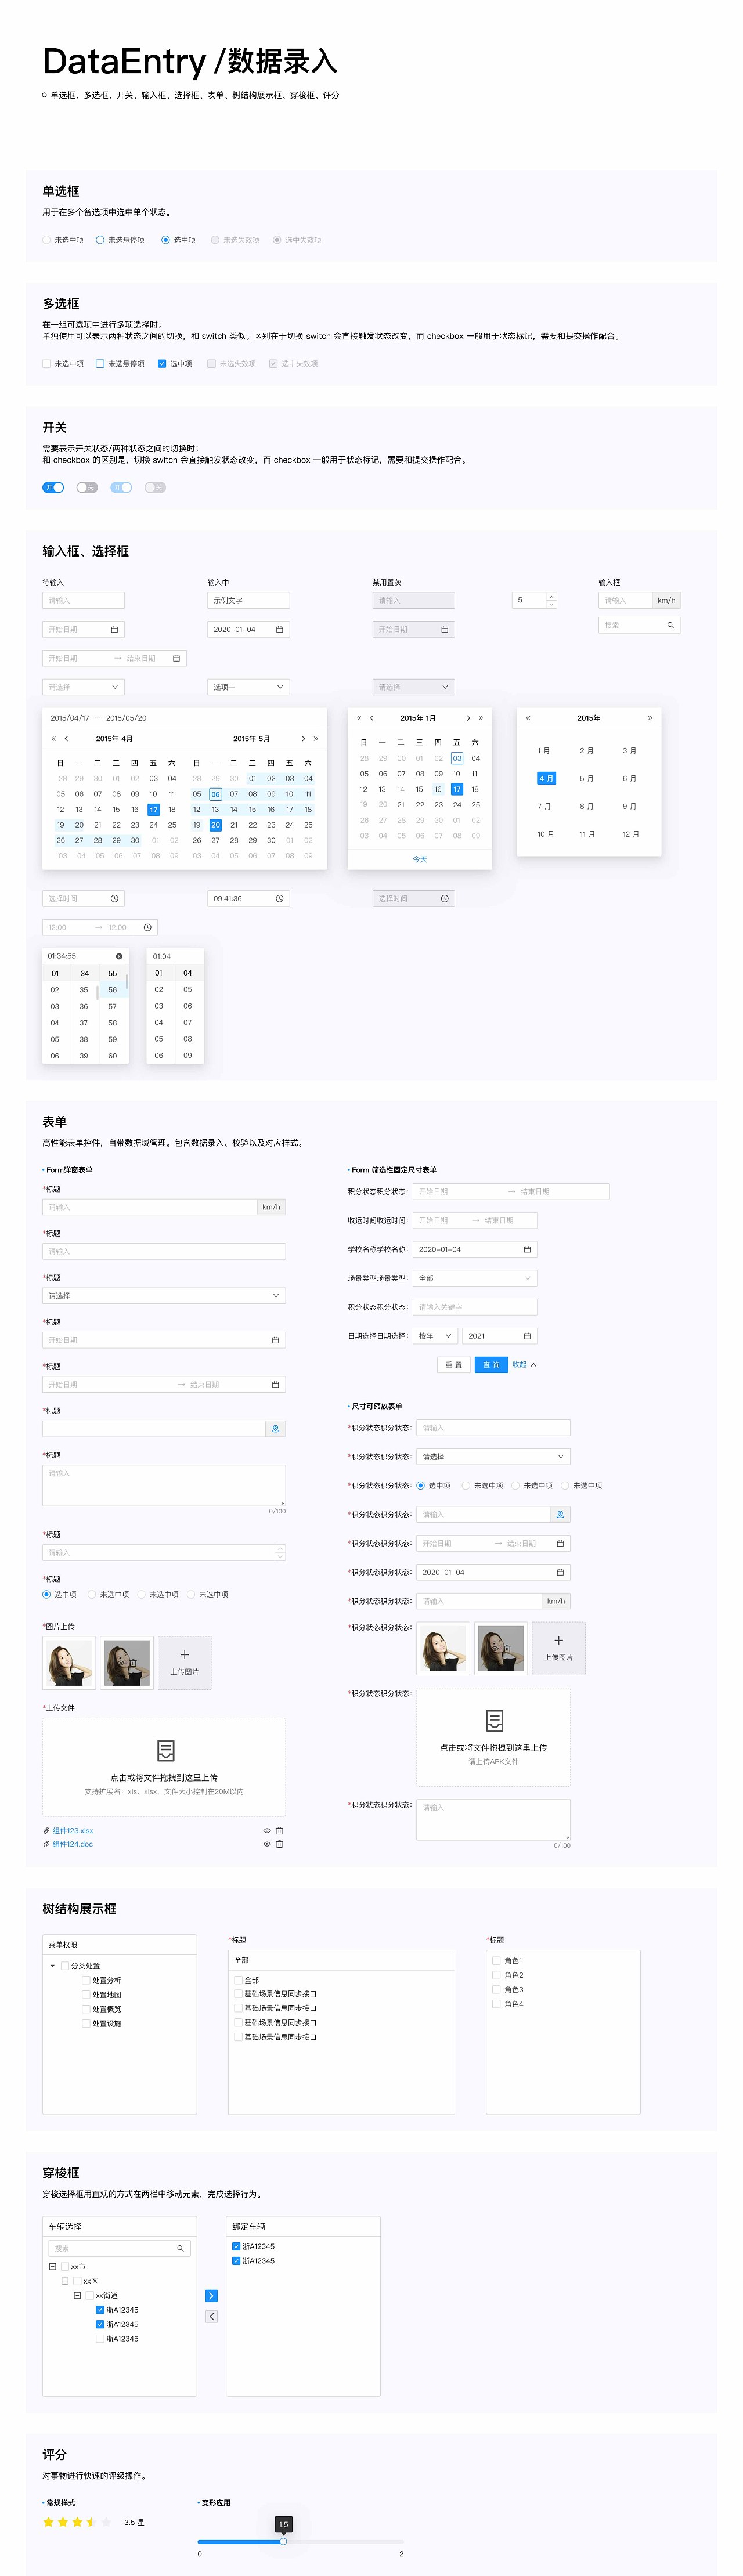743x2576 pixels.
Task: Click calendar icon in 输入中 2020-01-04 field
Action: pyautogui.click(x=279, y=629)
